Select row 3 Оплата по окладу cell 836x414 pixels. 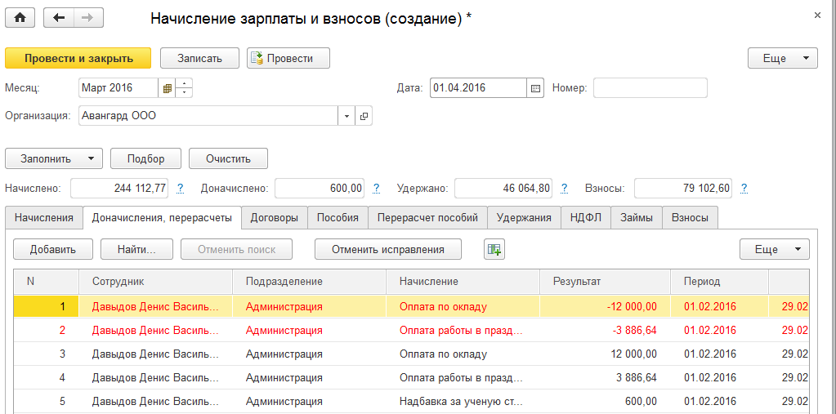(x=463, y=354)
